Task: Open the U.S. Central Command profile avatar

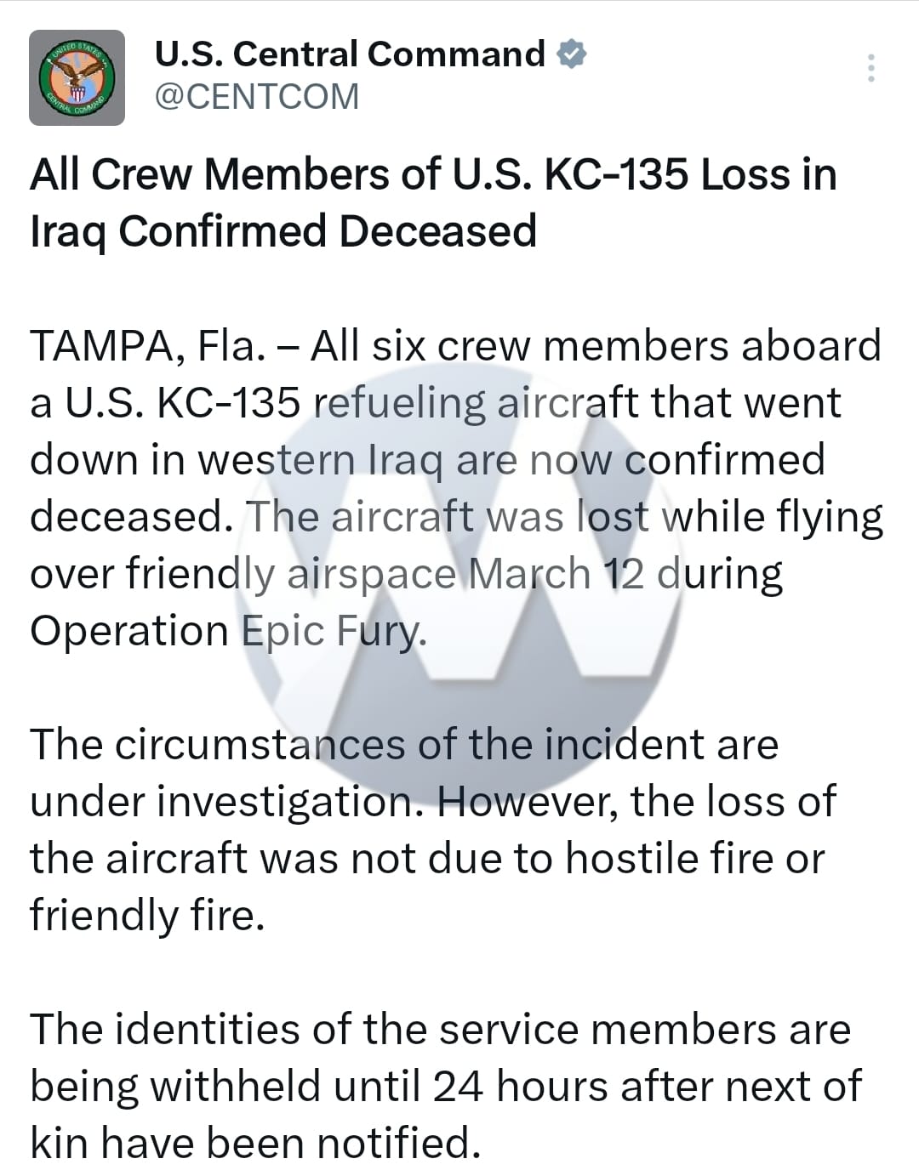Action: click(77, 77)
